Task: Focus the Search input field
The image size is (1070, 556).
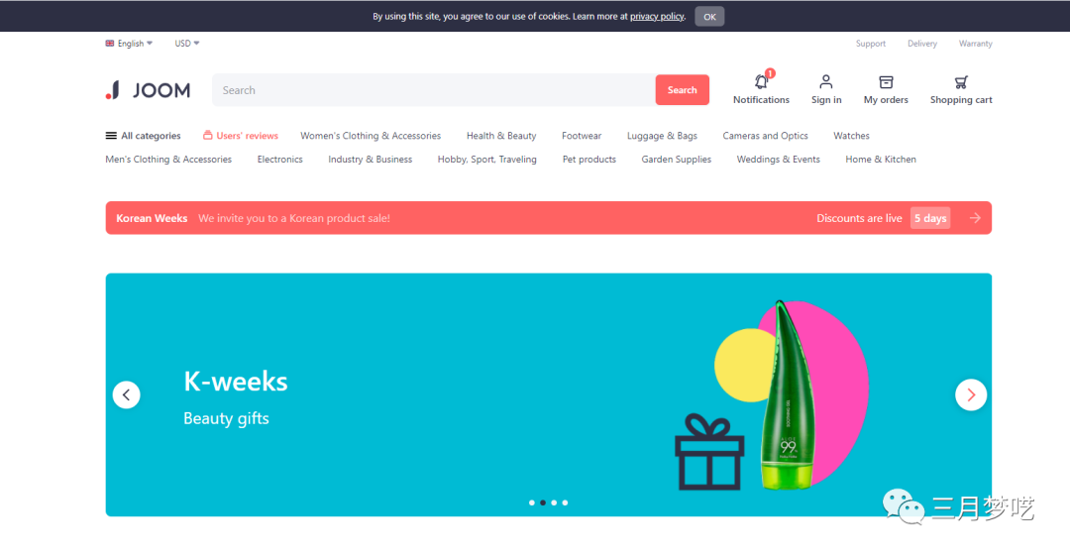Action: click(434, 90)
